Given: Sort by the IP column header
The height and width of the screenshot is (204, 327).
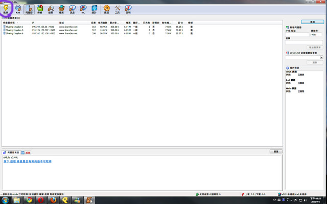Looking at the screenshot, I should coord(45,22).
